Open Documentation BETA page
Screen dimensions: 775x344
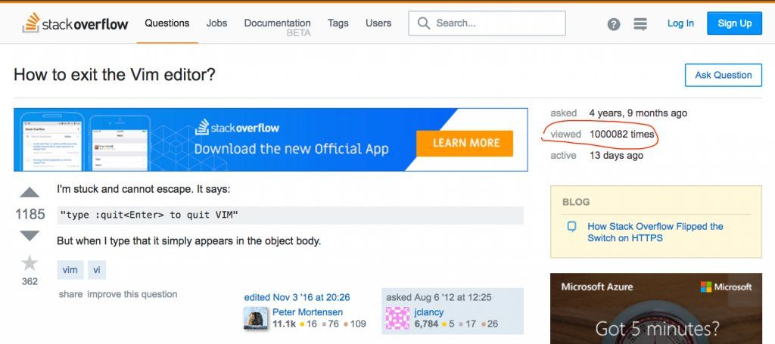tap(277, 27)
